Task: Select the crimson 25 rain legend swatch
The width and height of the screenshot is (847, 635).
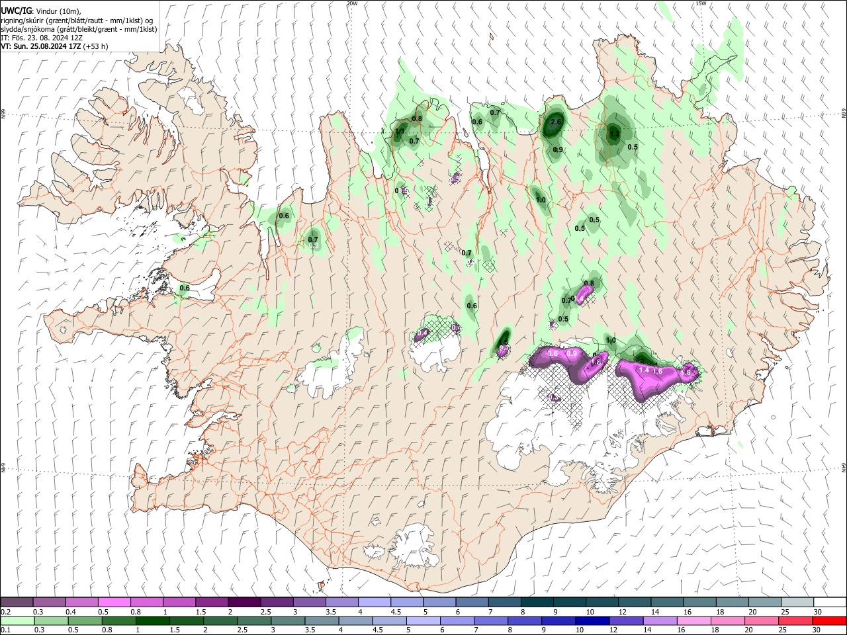Action: point(796,621)
